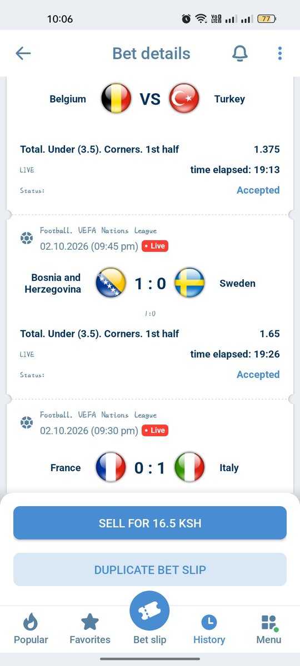Tap the Italy flag icon
Viewport: 300px width, 666px height.
click(x=189, y=467)
